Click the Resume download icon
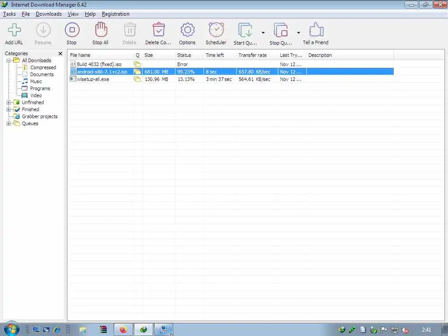448x336 pixels. click(x=43, y=30)
